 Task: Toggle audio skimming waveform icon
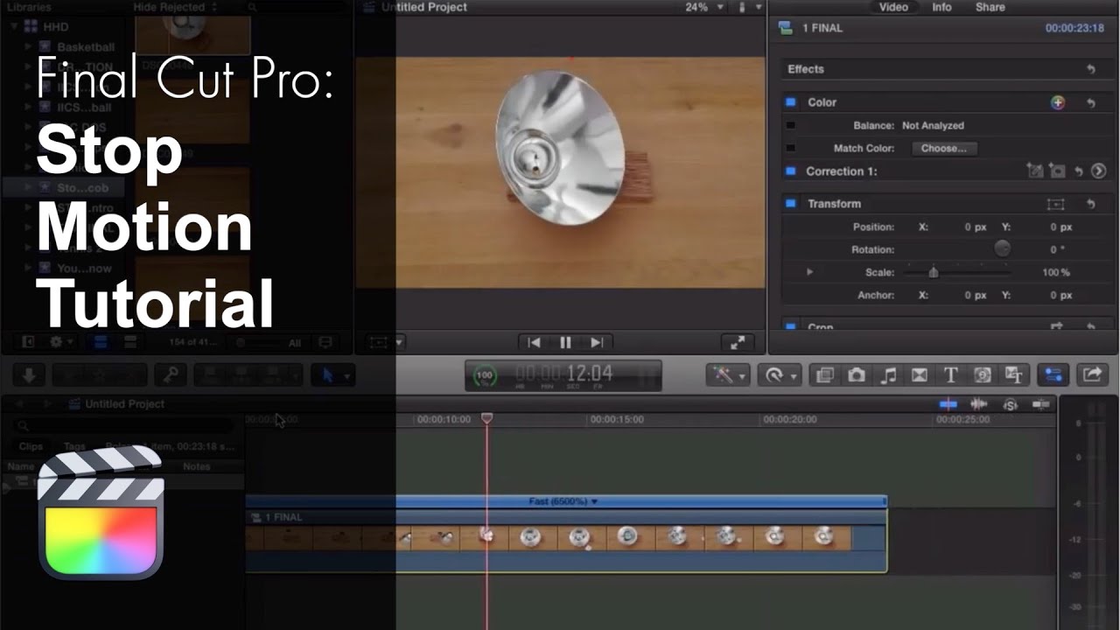979,404
